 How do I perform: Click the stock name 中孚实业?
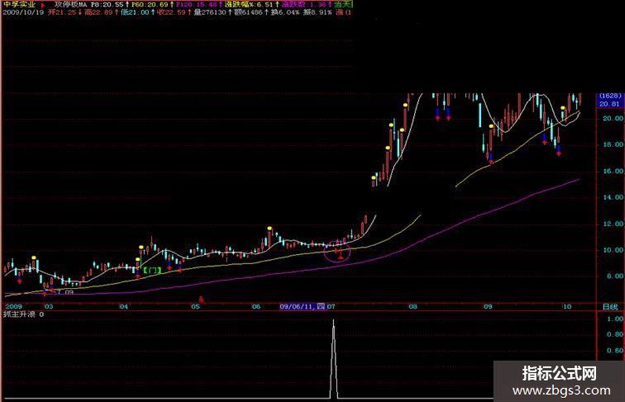[x=19, y=5]
